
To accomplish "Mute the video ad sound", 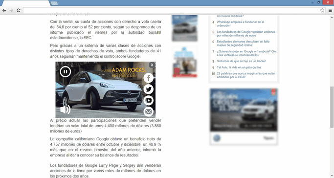I will point(66,110).
